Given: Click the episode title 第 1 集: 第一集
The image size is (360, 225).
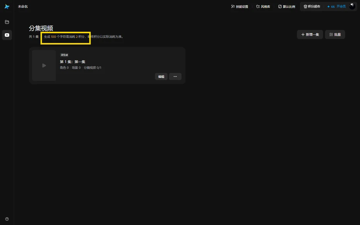Looking at the screenshot, I should [72, 62].
